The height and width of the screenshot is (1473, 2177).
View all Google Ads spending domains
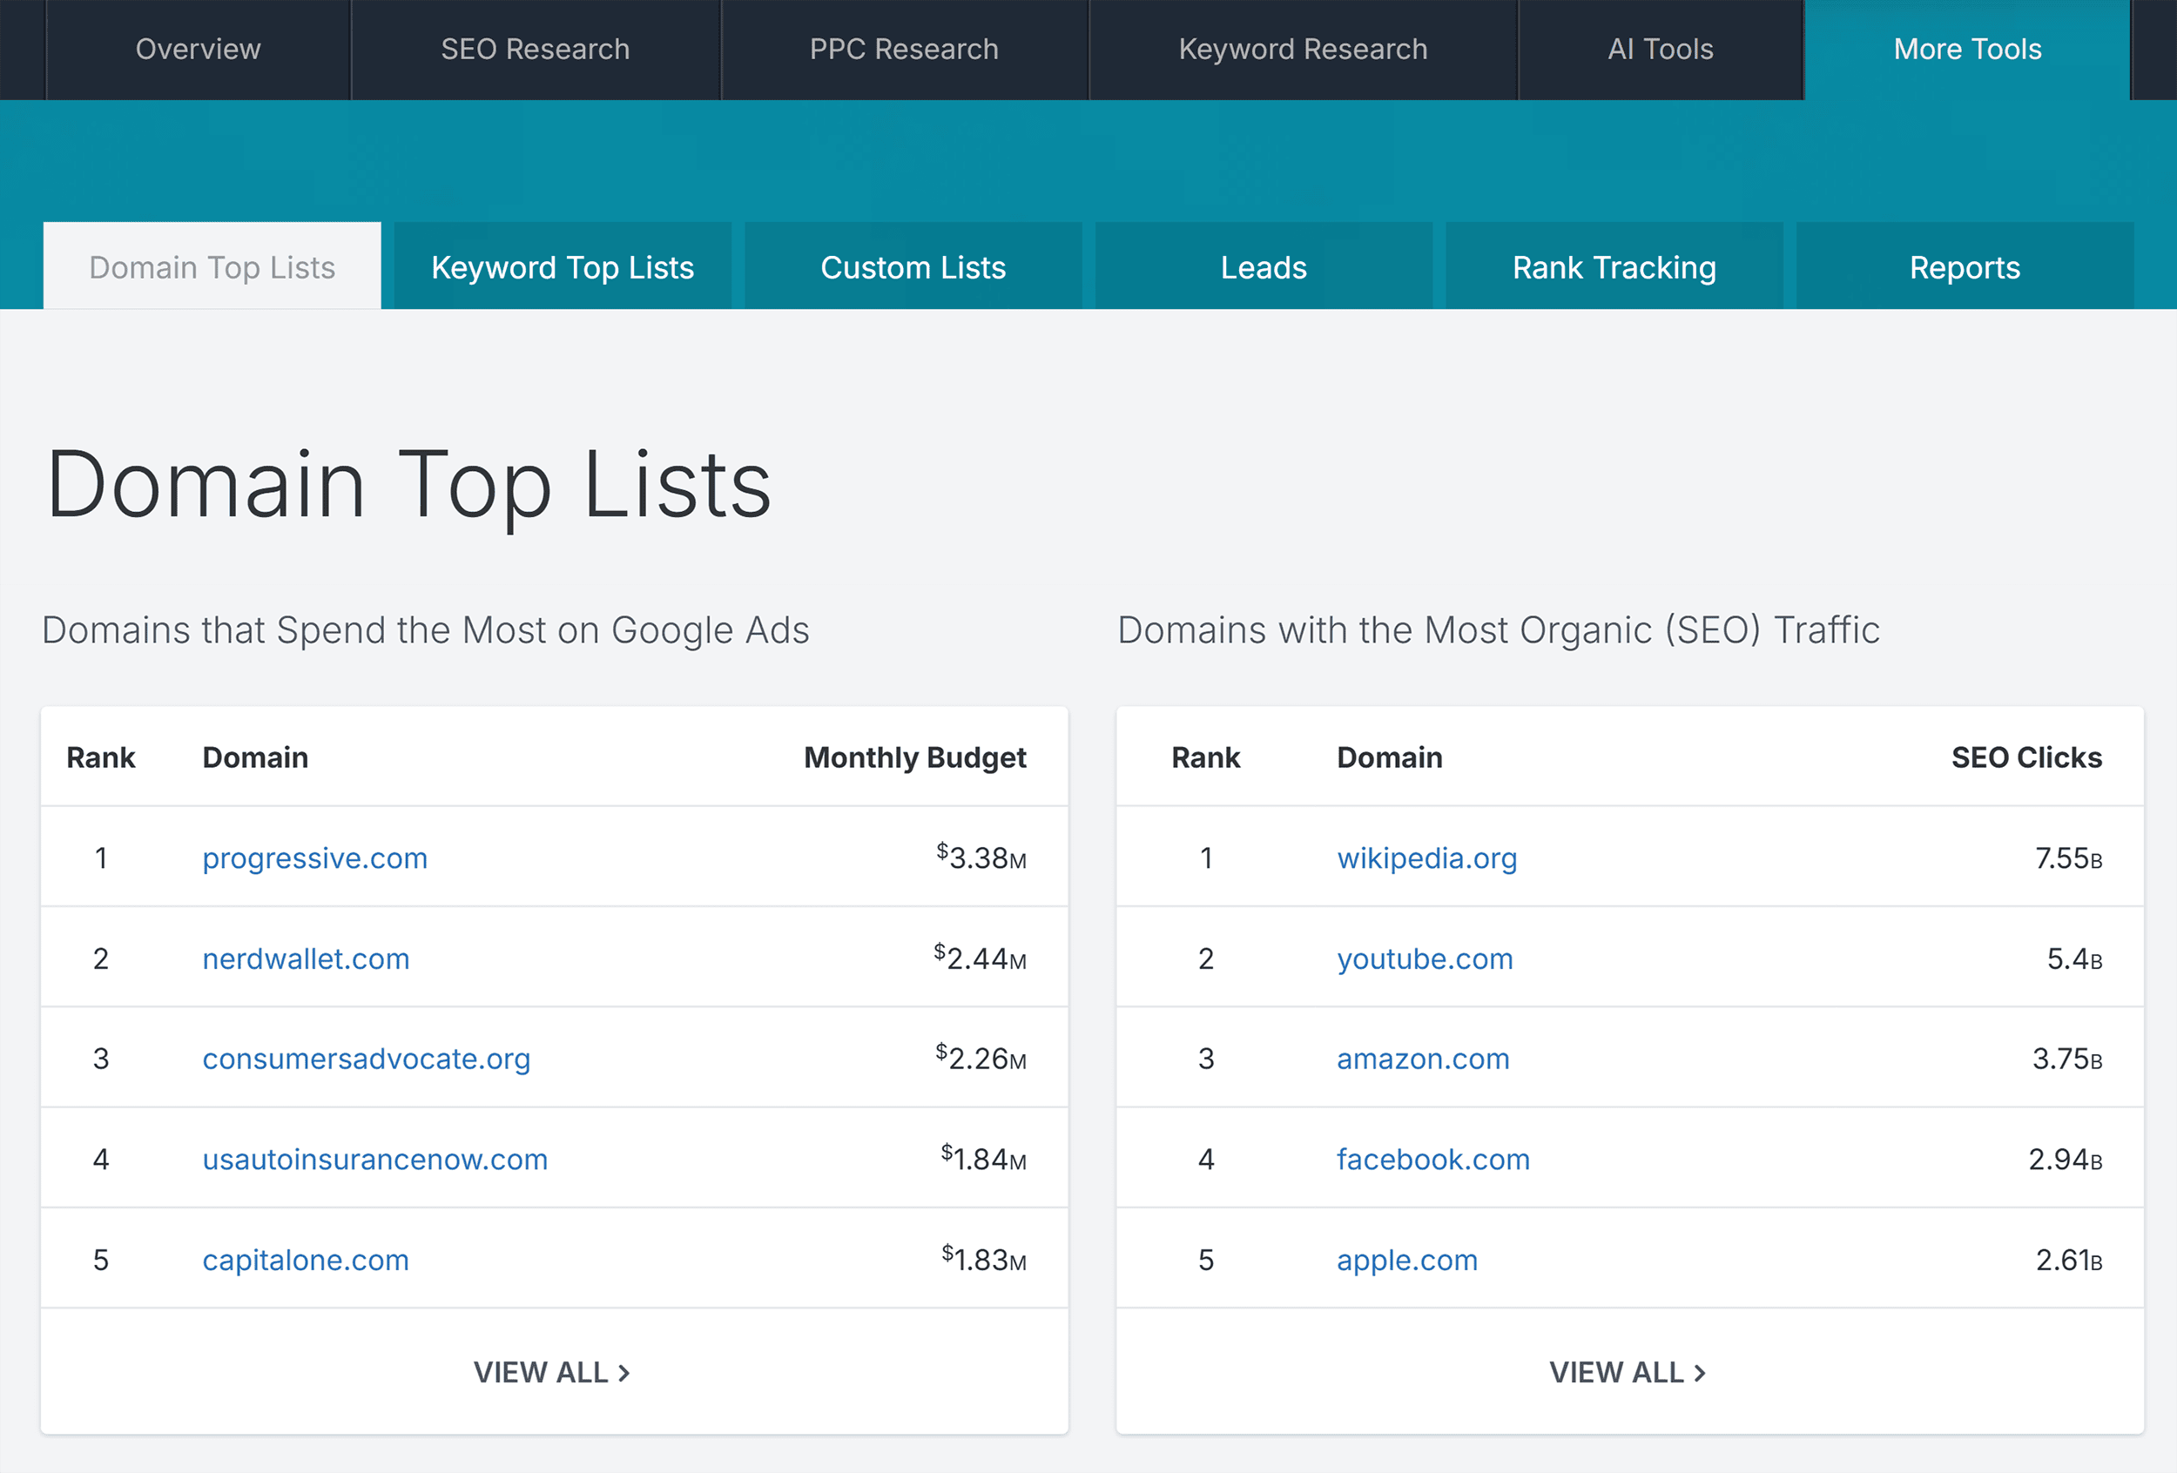pos(552,1372)
